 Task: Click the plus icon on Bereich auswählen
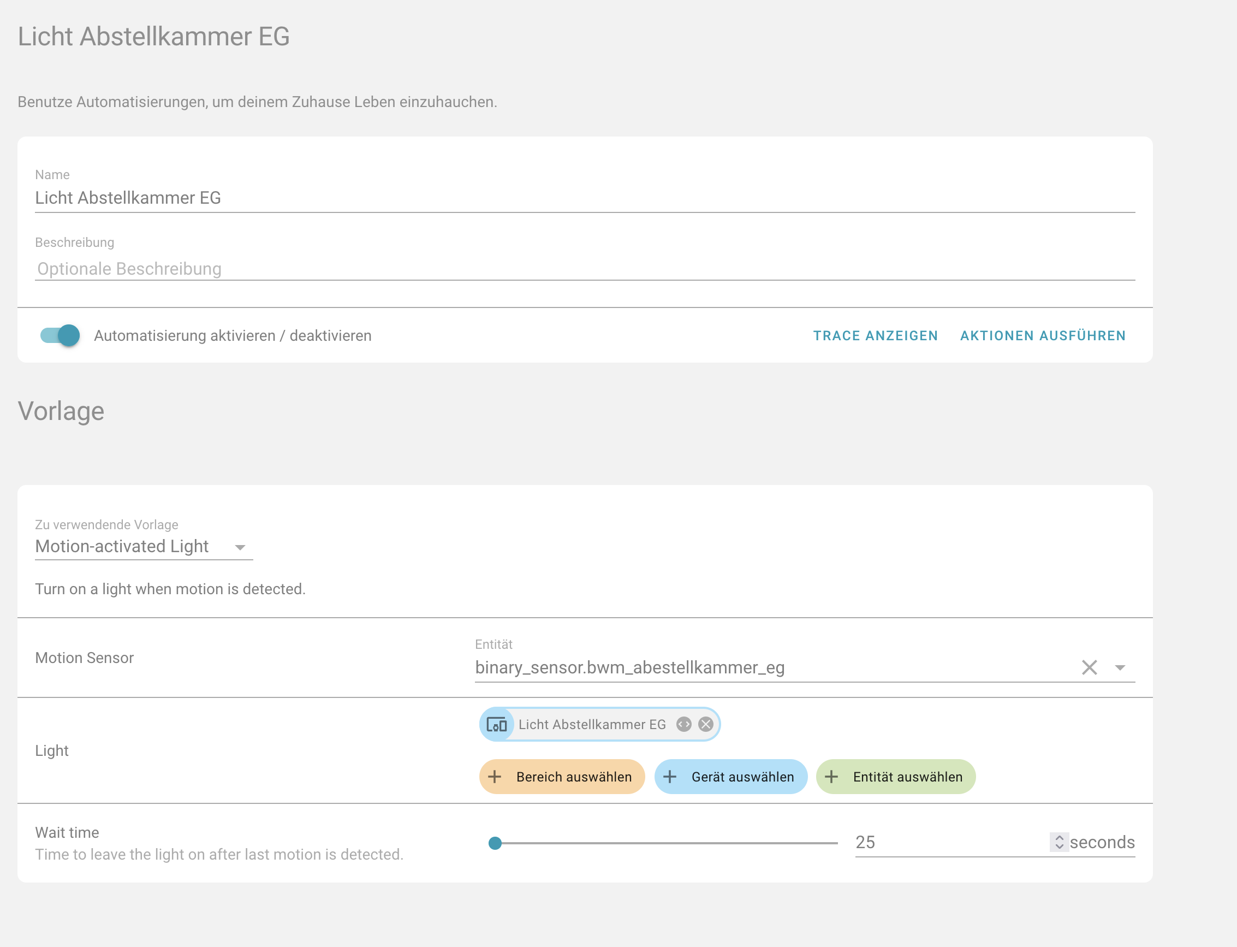(495, 777)
